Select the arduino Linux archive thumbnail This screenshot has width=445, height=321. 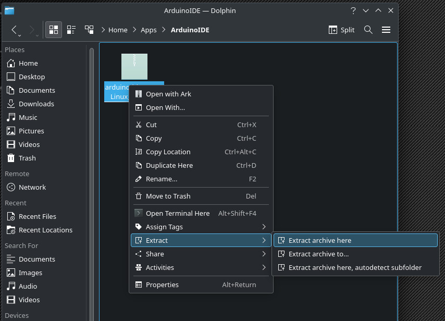click(133, 66)
